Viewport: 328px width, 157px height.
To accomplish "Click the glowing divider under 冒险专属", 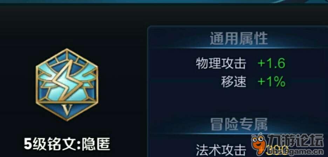I will tap(239, 133).
